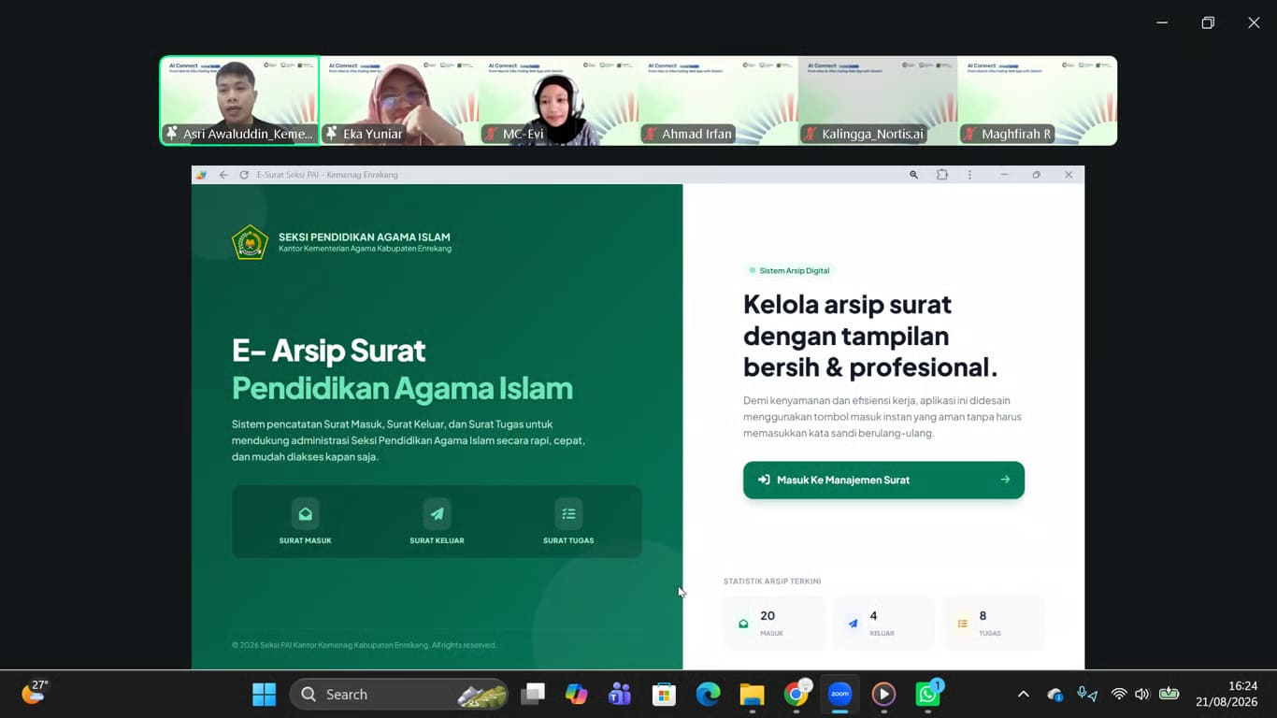Click the taskbar Search box
Image resolution: width=1277 pixels, height=718 pixels.
click(399, 695)
